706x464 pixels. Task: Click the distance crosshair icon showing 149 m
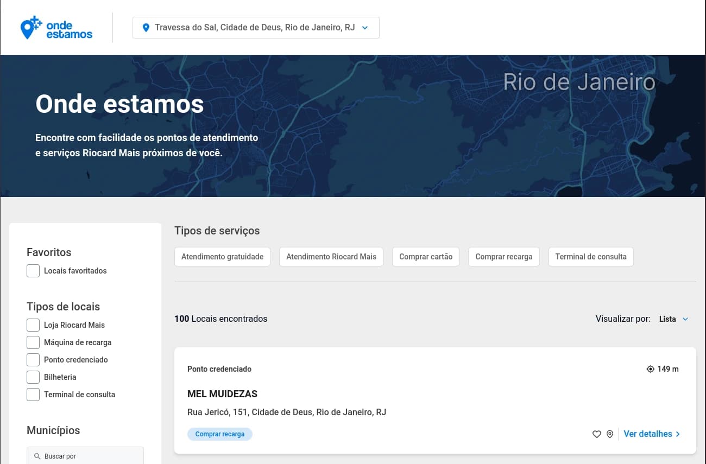(x=650, y=369)
